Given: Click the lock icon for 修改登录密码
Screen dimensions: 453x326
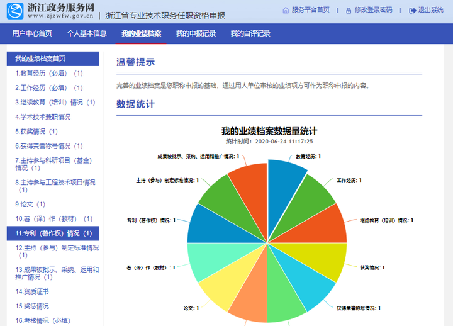Looking at the screenshot, I should point(349,10).
